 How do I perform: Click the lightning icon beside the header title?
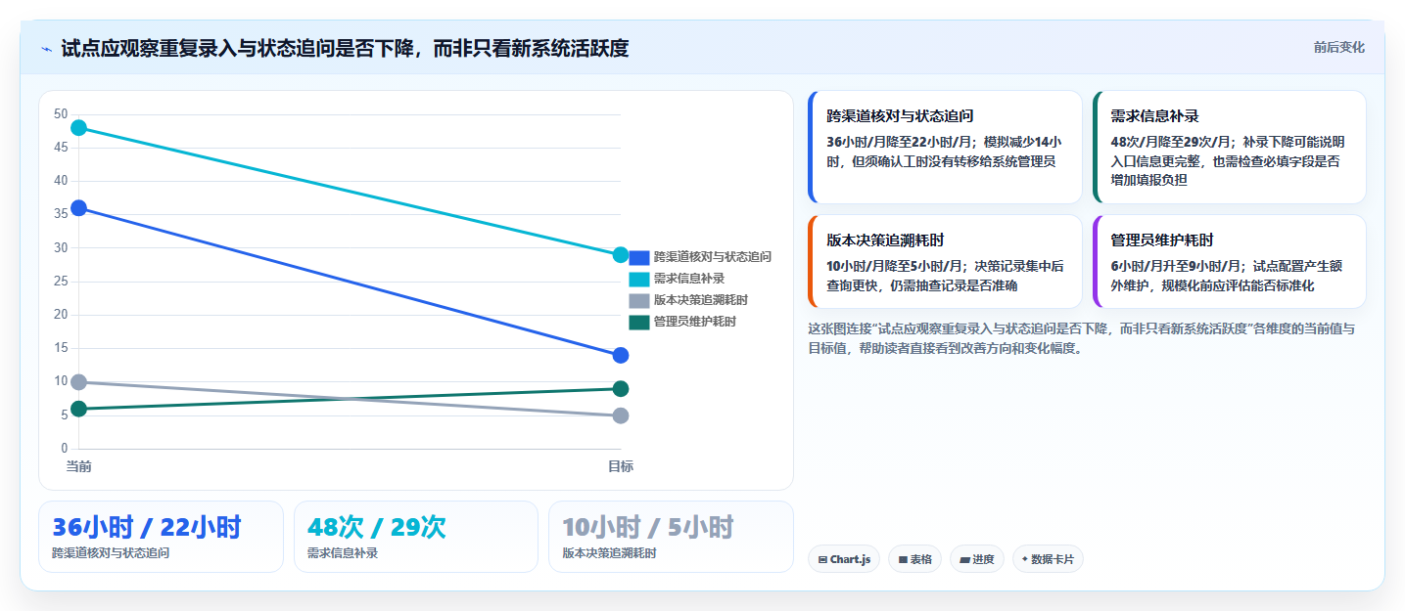(x=46, y=49)
